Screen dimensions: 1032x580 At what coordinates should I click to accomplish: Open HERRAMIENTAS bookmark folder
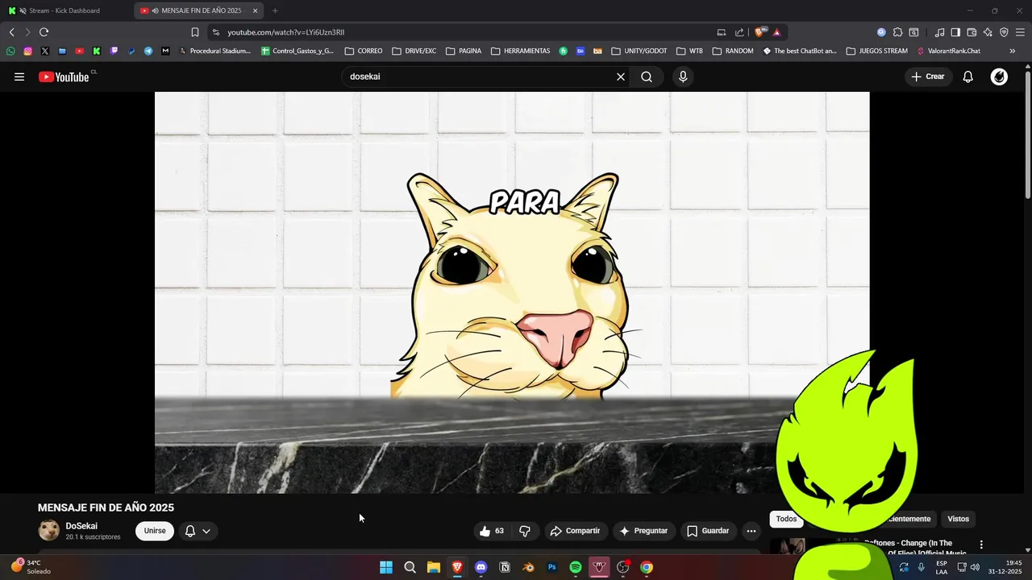pyautogui.click(x=520, y=51)
